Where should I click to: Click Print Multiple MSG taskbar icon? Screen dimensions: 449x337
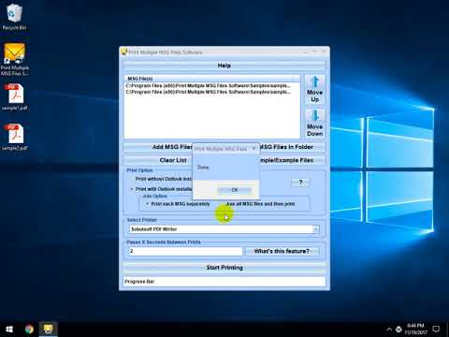48,330
